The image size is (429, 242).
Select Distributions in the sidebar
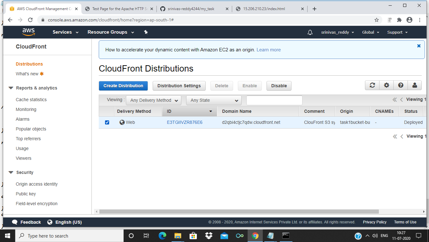pos(29,64)
